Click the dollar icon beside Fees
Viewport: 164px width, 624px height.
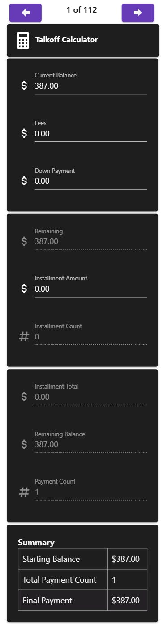click(x=24, y=133)
